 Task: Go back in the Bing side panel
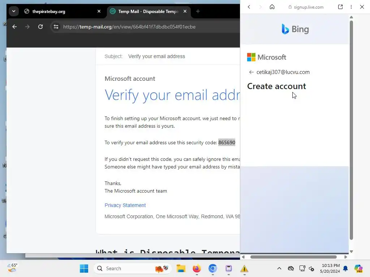click(249, 7)
